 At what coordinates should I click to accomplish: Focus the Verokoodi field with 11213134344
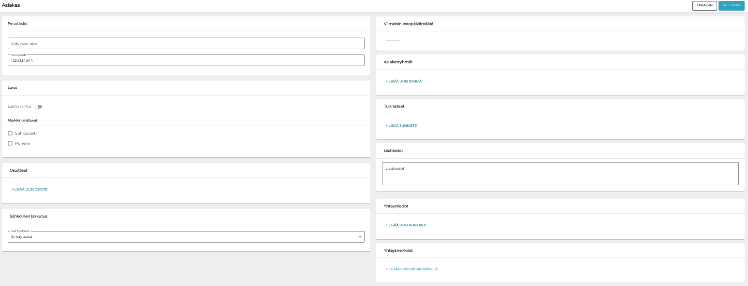point(186,60)
